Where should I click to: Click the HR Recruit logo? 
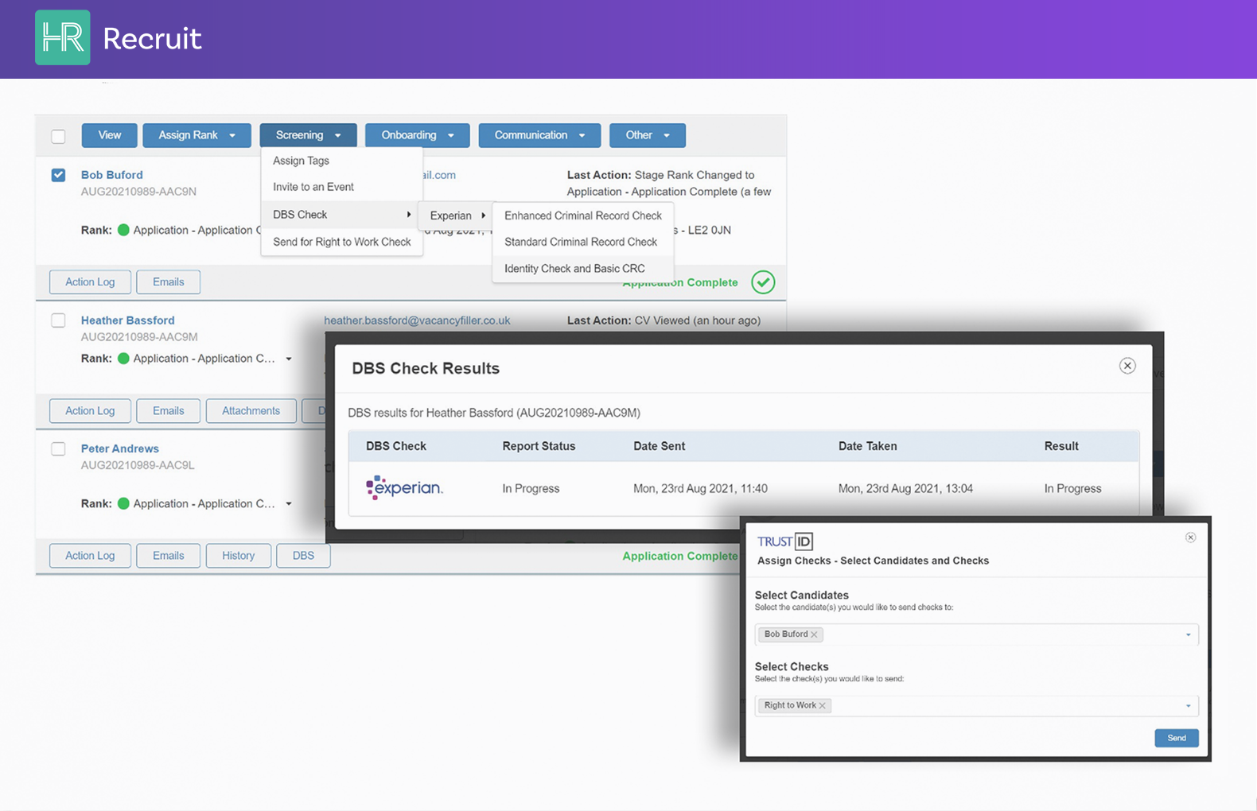[119, 37]
